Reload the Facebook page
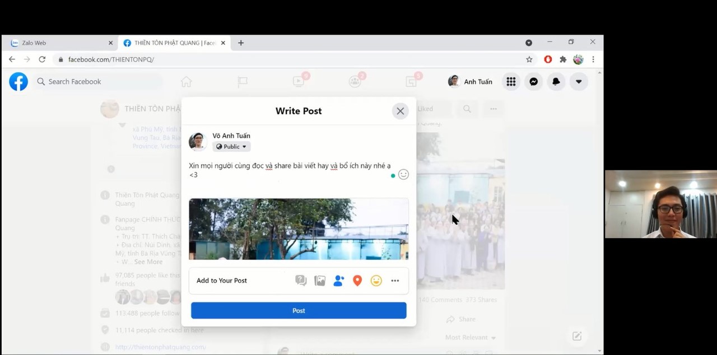Viewport: 717px width, 355px height. pos(42,59)
